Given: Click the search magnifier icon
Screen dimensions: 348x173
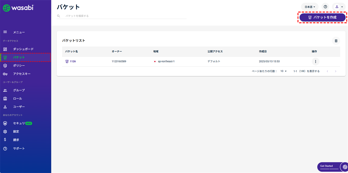Looking at the screenshot, I should 59,16.
